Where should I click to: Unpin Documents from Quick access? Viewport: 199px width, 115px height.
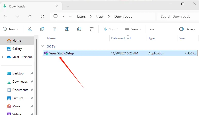[x=32, y=90]
